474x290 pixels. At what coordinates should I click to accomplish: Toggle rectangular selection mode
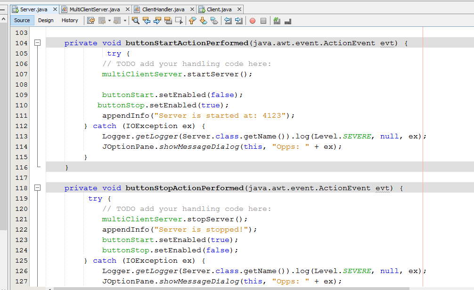[x=179, y=20]
